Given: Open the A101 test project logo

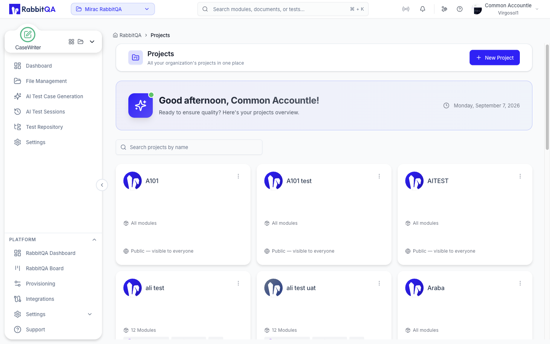Looking at the screenshot, I should (x=273, y=181).
